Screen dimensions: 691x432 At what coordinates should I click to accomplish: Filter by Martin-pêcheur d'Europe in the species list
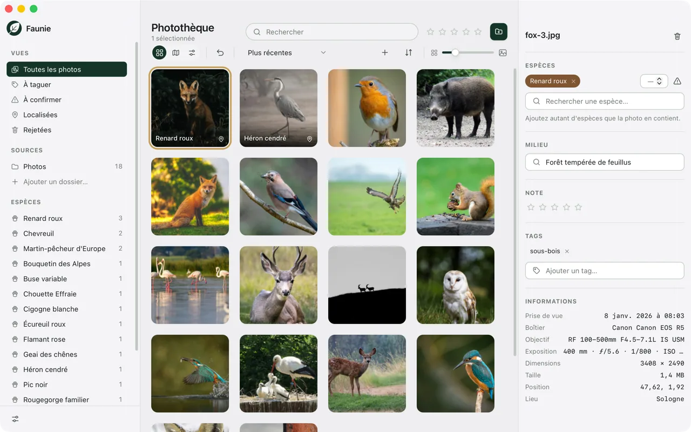66,248
